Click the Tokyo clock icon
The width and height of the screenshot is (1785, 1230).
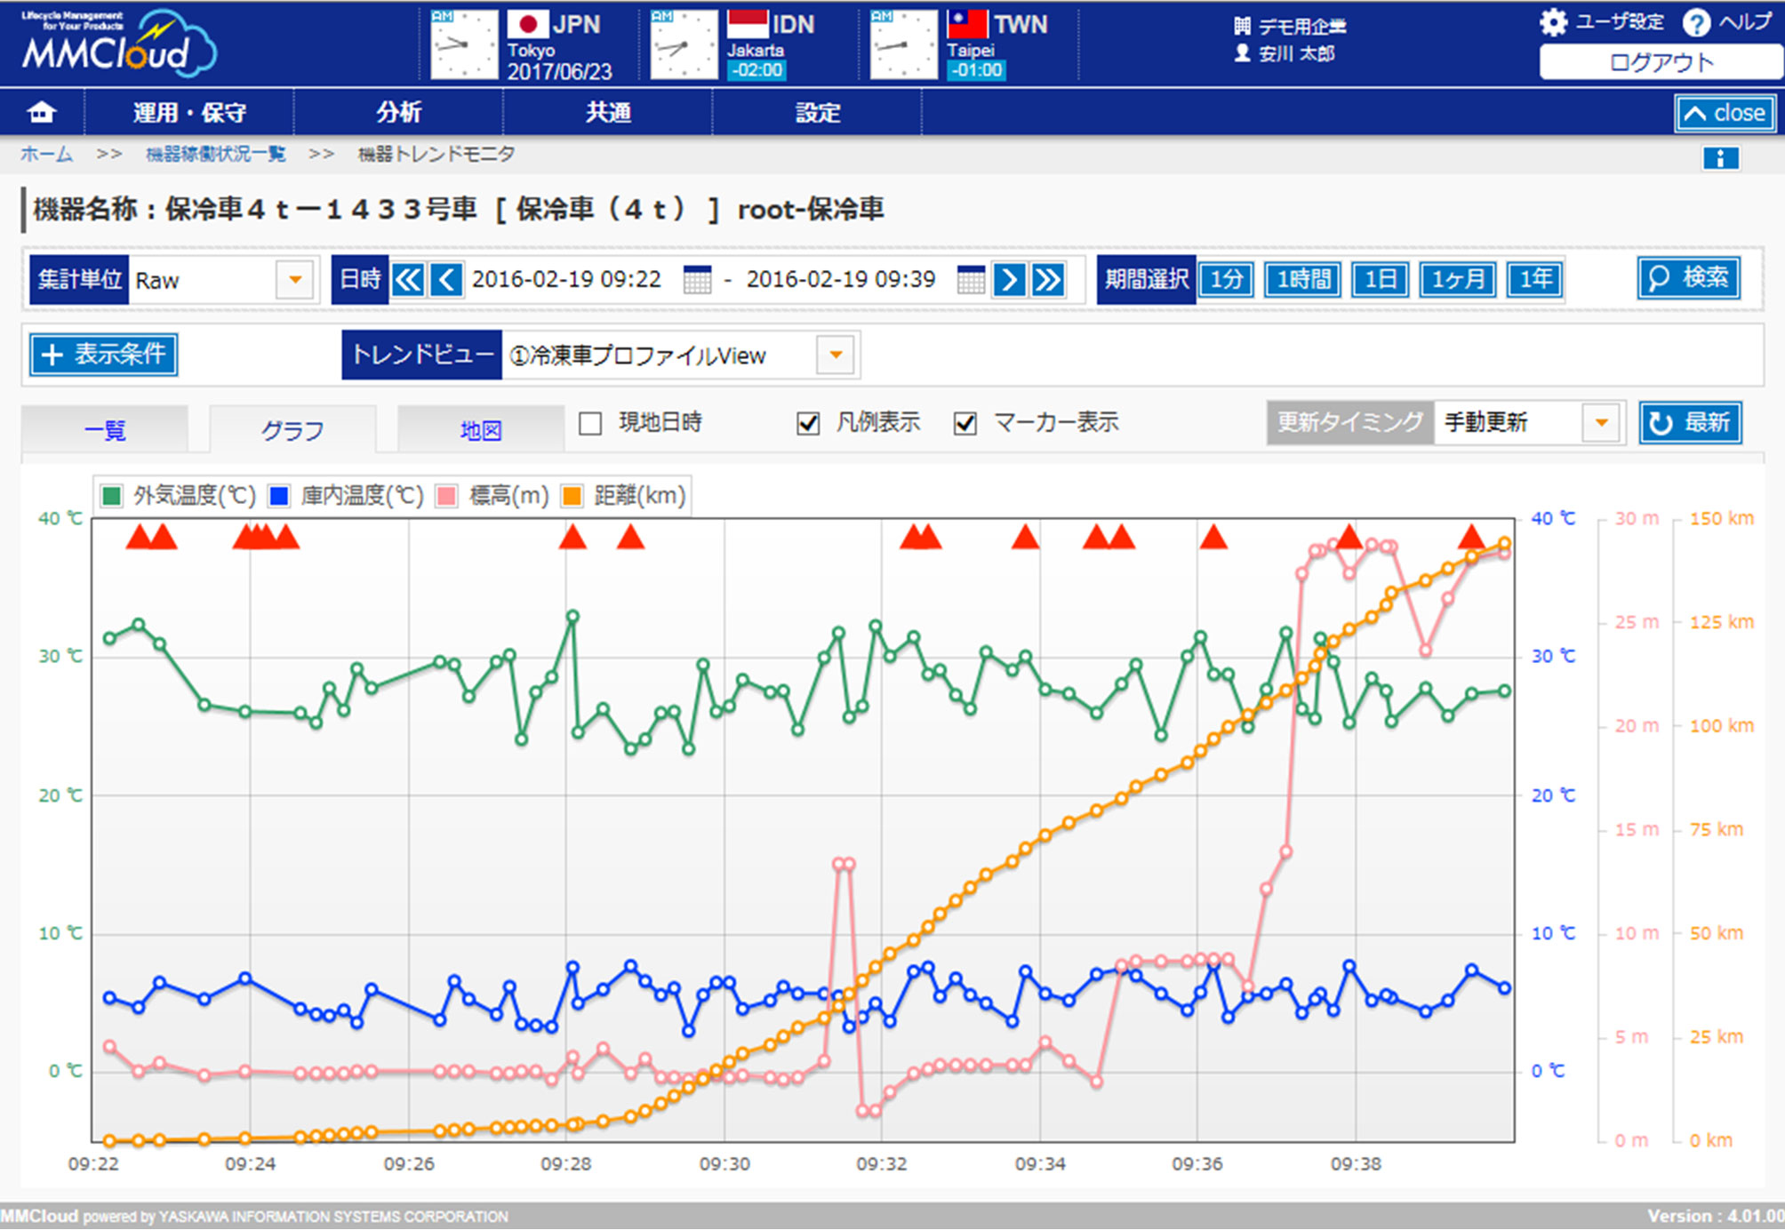(x=464, y=44)
